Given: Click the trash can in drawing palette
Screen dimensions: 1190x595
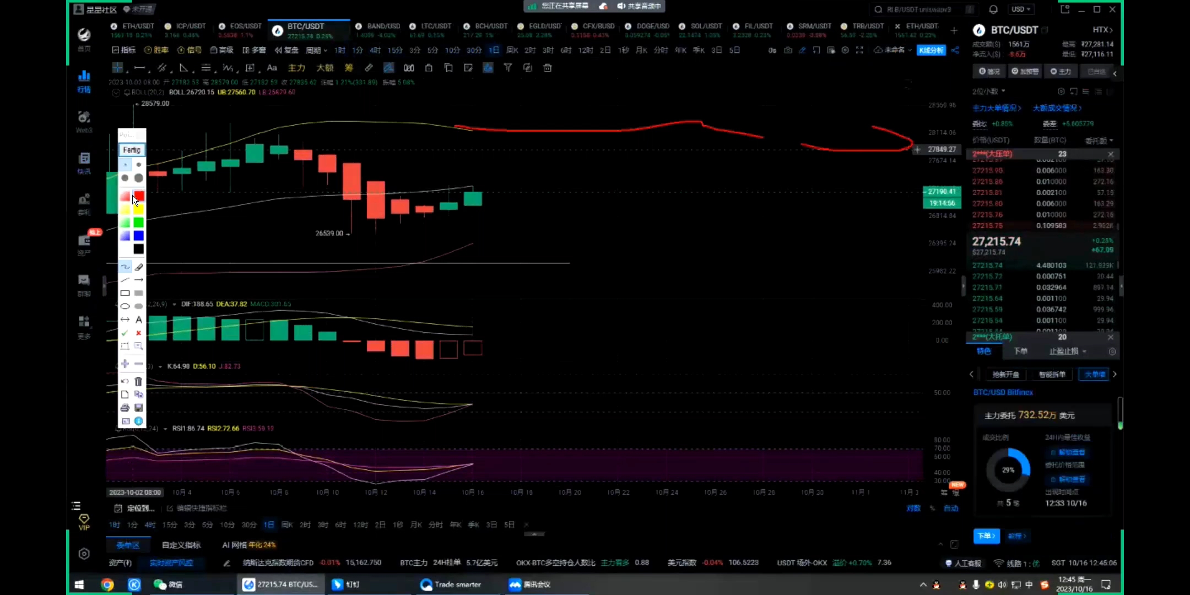Looking at the screenshot, I should (x=139, y=381).
